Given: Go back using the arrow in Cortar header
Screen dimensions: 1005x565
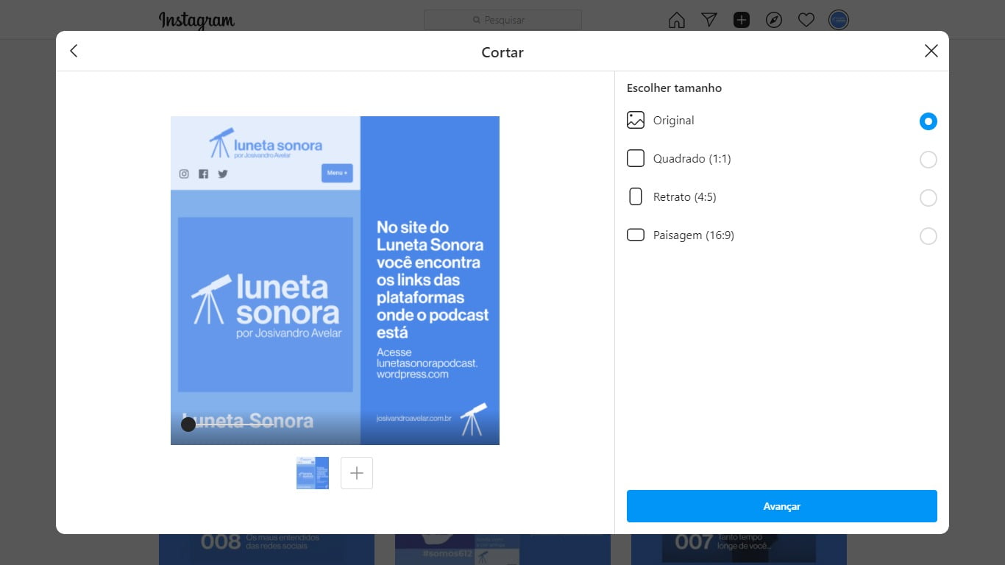Looking at the screenshot, I should coord(74,51).
